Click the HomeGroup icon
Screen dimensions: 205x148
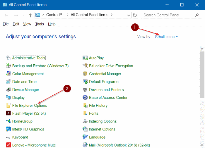(8, 121)
